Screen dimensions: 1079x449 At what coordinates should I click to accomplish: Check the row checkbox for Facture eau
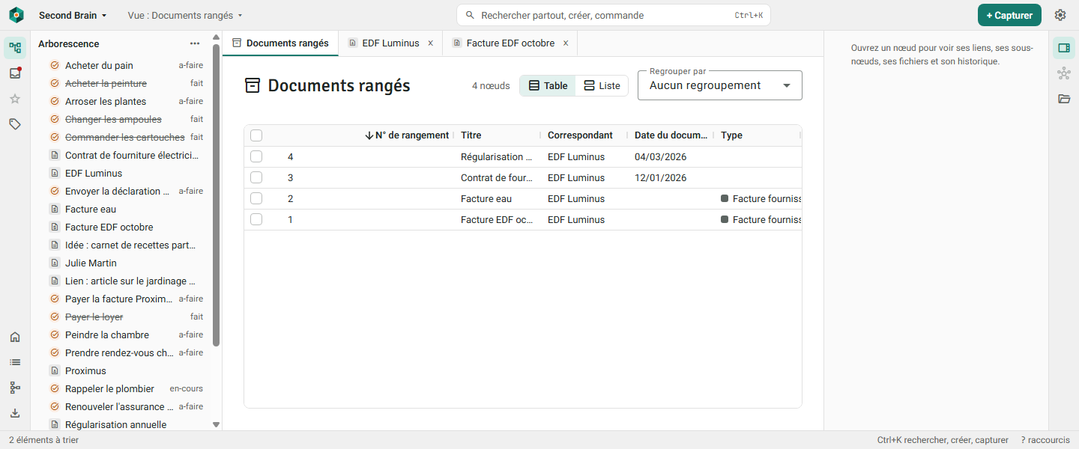pyautogui.click(x=256, y=198)
